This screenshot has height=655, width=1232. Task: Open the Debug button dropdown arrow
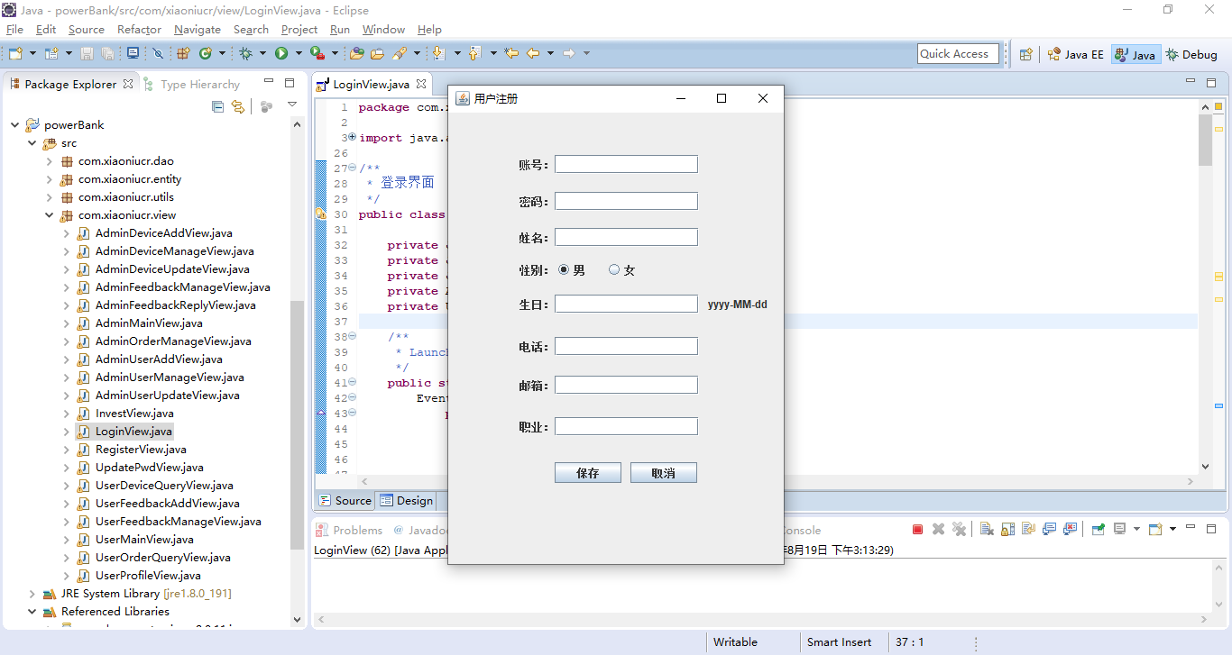click(262, 53)
